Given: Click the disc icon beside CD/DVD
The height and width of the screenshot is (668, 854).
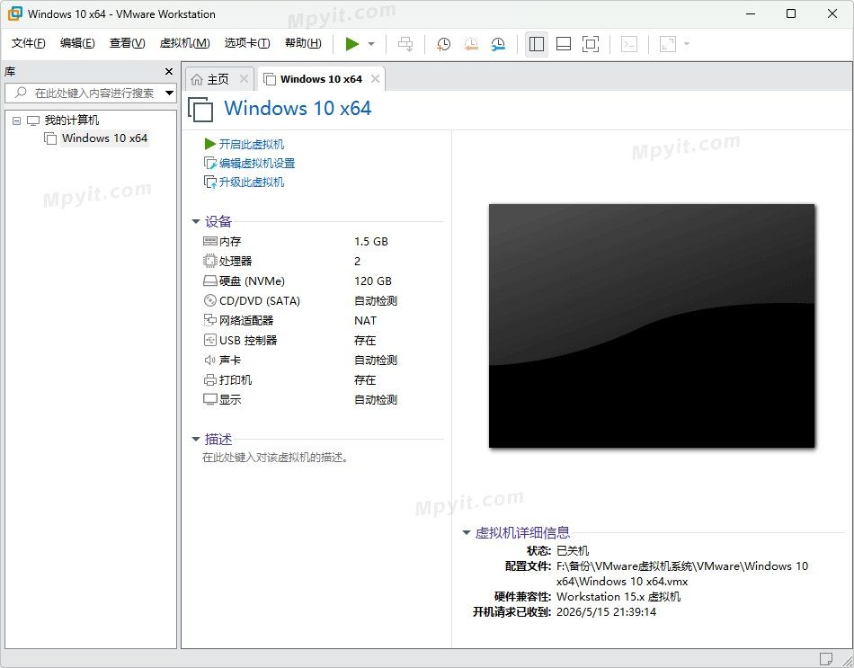Looking at the screenshot, I should coord(210,301).
